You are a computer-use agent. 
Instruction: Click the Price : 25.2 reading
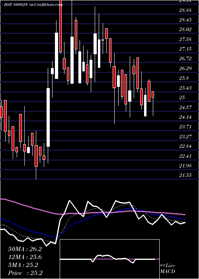(25, 273)
